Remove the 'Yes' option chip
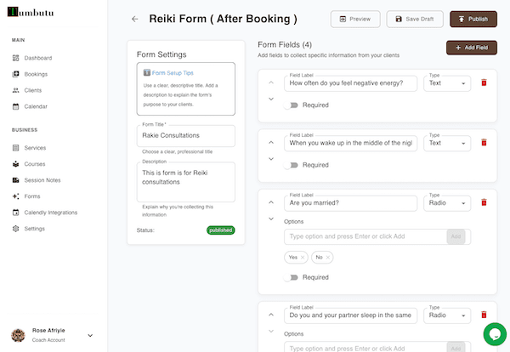Image resolution: width=510 pixels, height=352 pixels. (x=303, y=258)
